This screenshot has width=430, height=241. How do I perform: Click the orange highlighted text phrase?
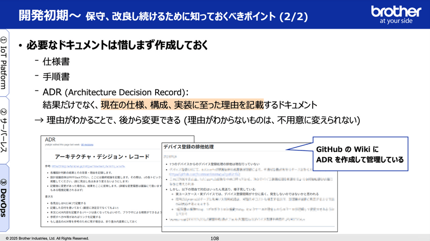pos(182,105)
